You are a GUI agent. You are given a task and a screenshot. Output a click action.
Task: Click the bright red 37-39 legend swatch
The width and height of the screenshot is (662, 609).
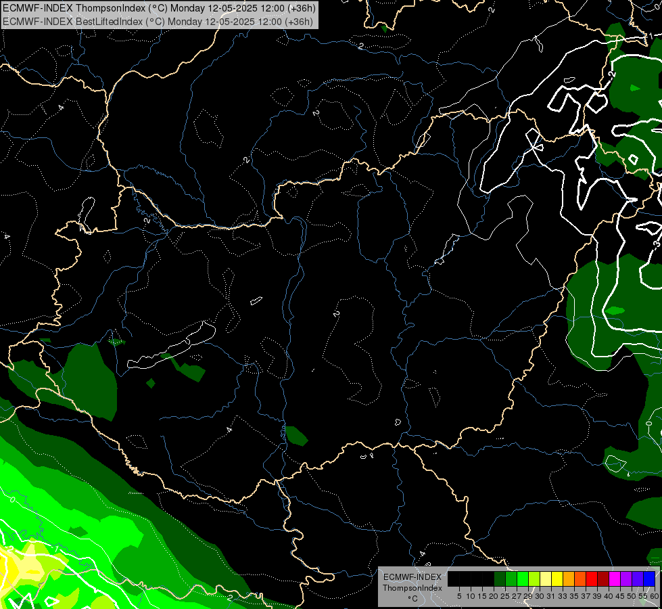click(592, 579)
